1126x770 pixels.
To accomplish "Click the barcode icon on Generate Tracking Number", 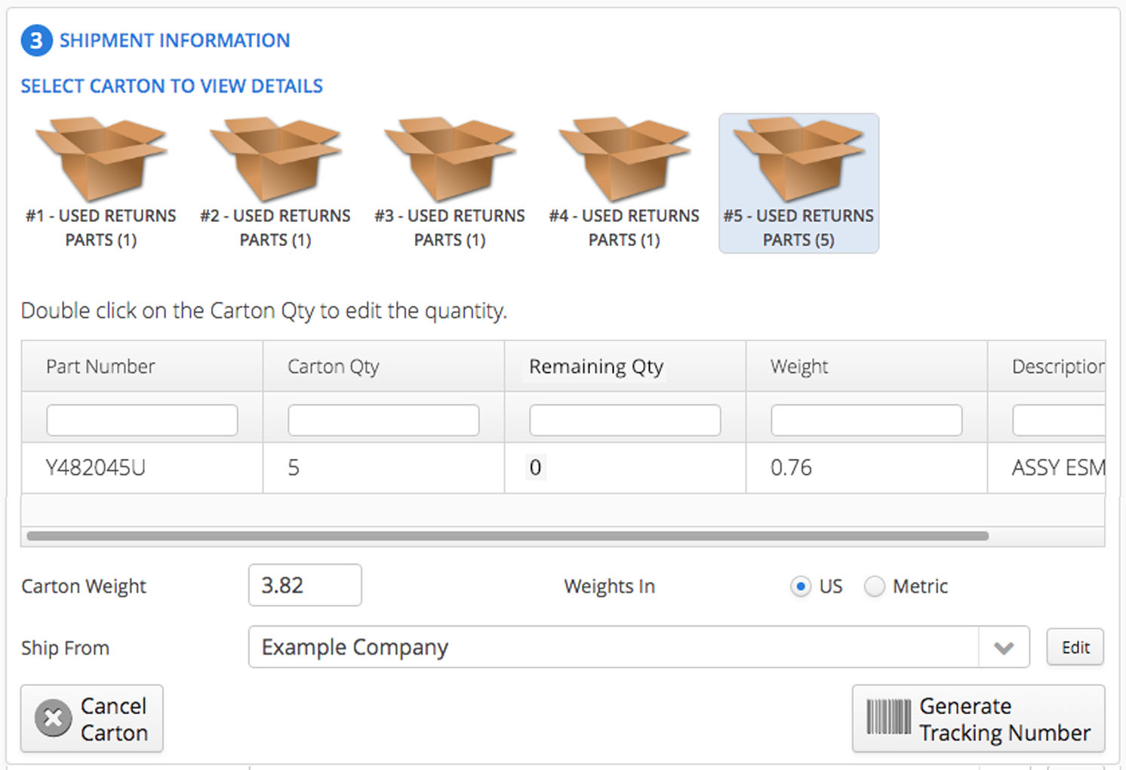I will [888, 717].
